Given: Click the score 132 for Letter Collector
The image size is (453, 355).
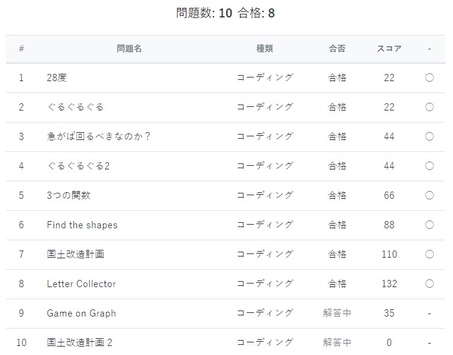Looking at the screenshot, I should click(389, 284).
